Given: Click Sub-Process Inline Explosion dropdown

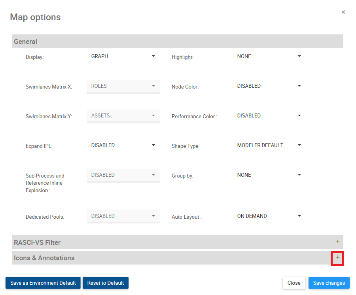Looking at the screenshot, I should coord(123,175).
